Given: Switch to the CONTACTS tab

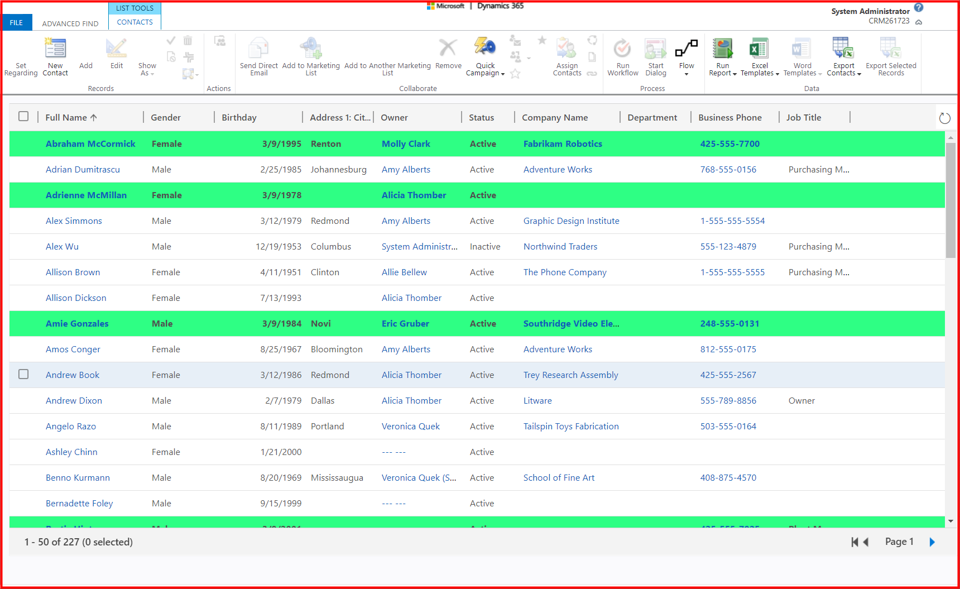Looking at the screenshot, I should click(x=135, y=22).
